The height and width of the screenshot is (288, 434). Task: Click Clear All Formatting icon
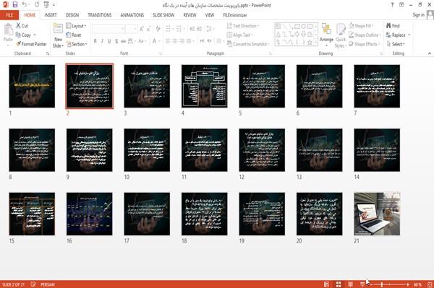click(158, 28)
